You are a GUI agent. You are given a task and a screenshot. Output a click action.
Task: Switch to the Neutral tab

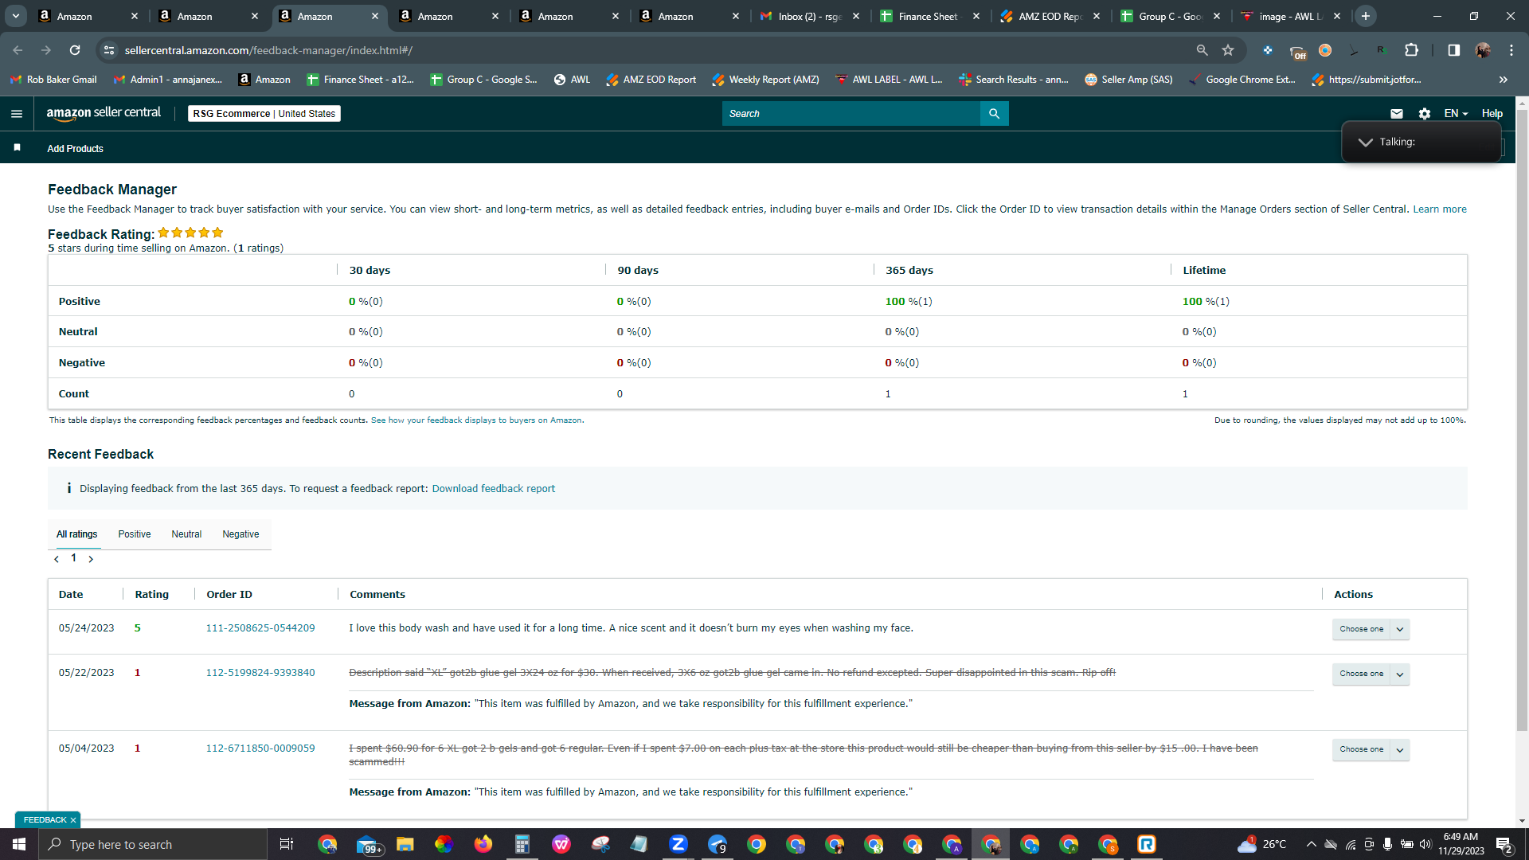pos(186,534)
